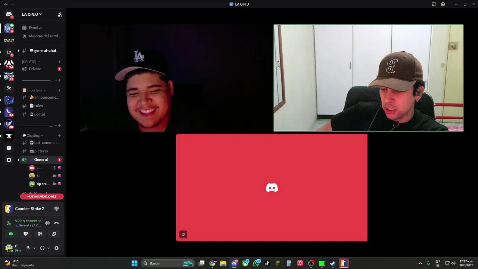
Task: Select the QVAJ? server in sidebar
Action: tap(9, 40)
